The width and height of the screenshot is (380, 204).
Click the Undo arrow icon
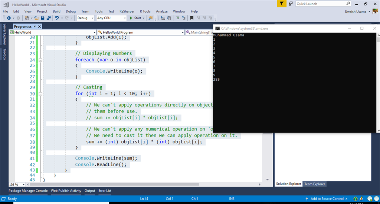[57, 18]
